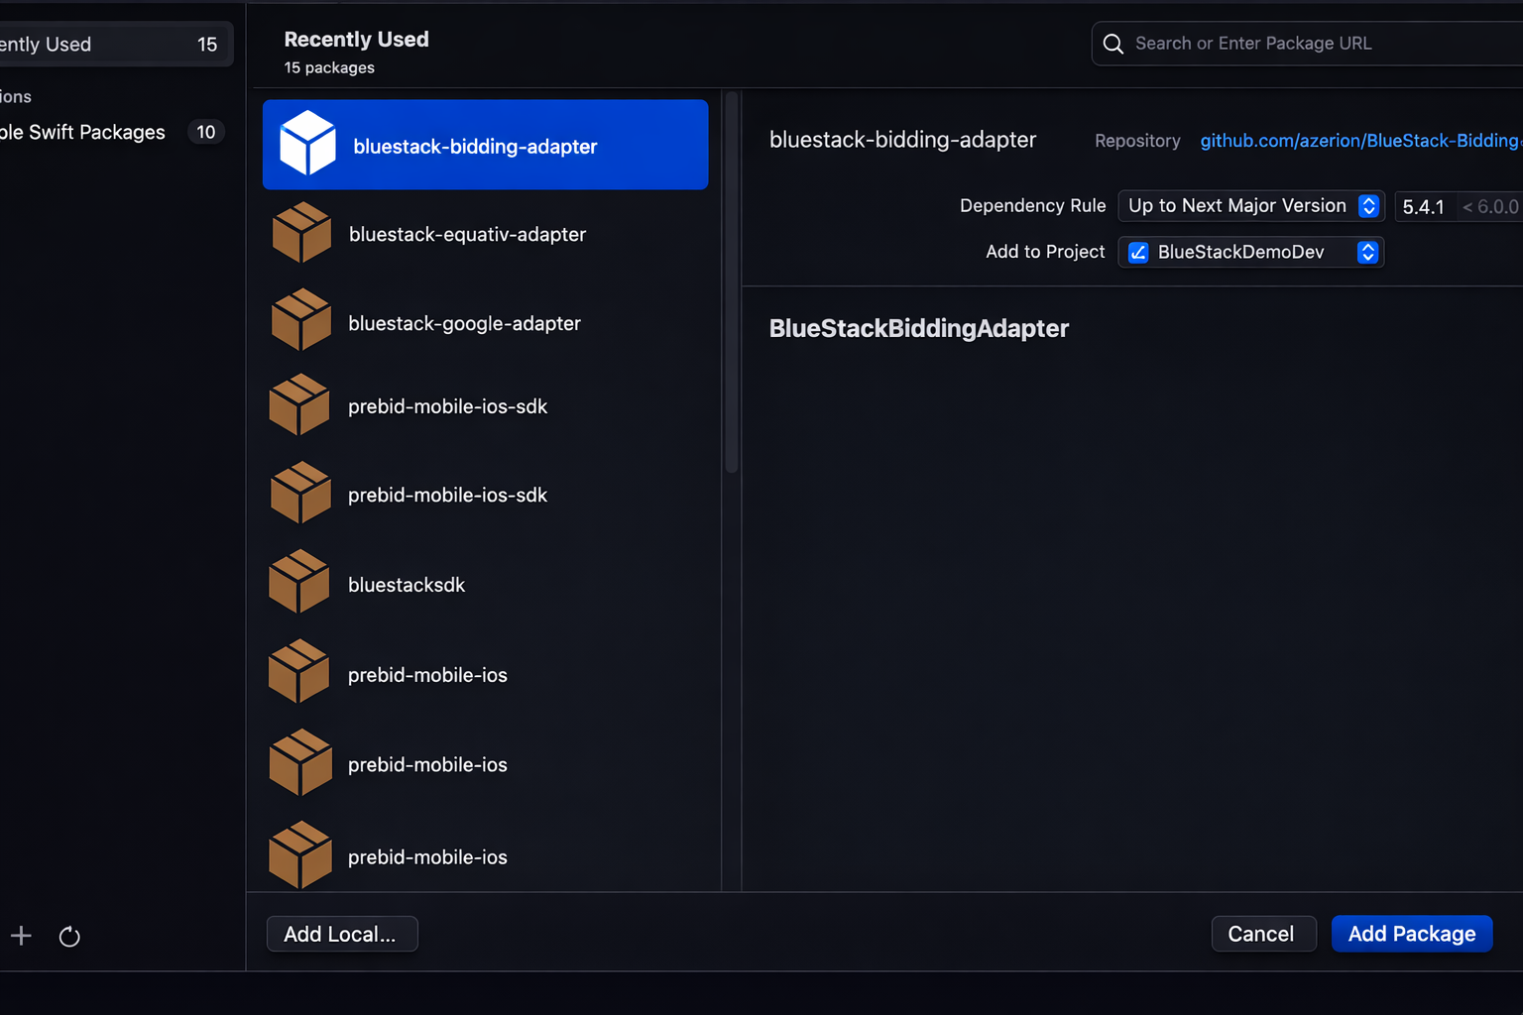The image size is (1523, 1015).
Task: Click the second prebid-mobile-ios-sdk package icon
Action: tap(300, 493)
